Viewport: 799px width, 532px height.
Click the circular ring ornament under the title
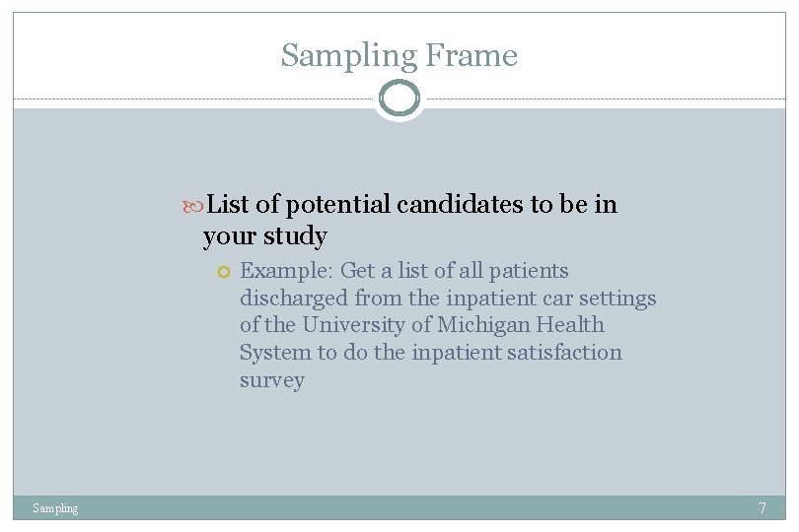(x=399, y=98)
